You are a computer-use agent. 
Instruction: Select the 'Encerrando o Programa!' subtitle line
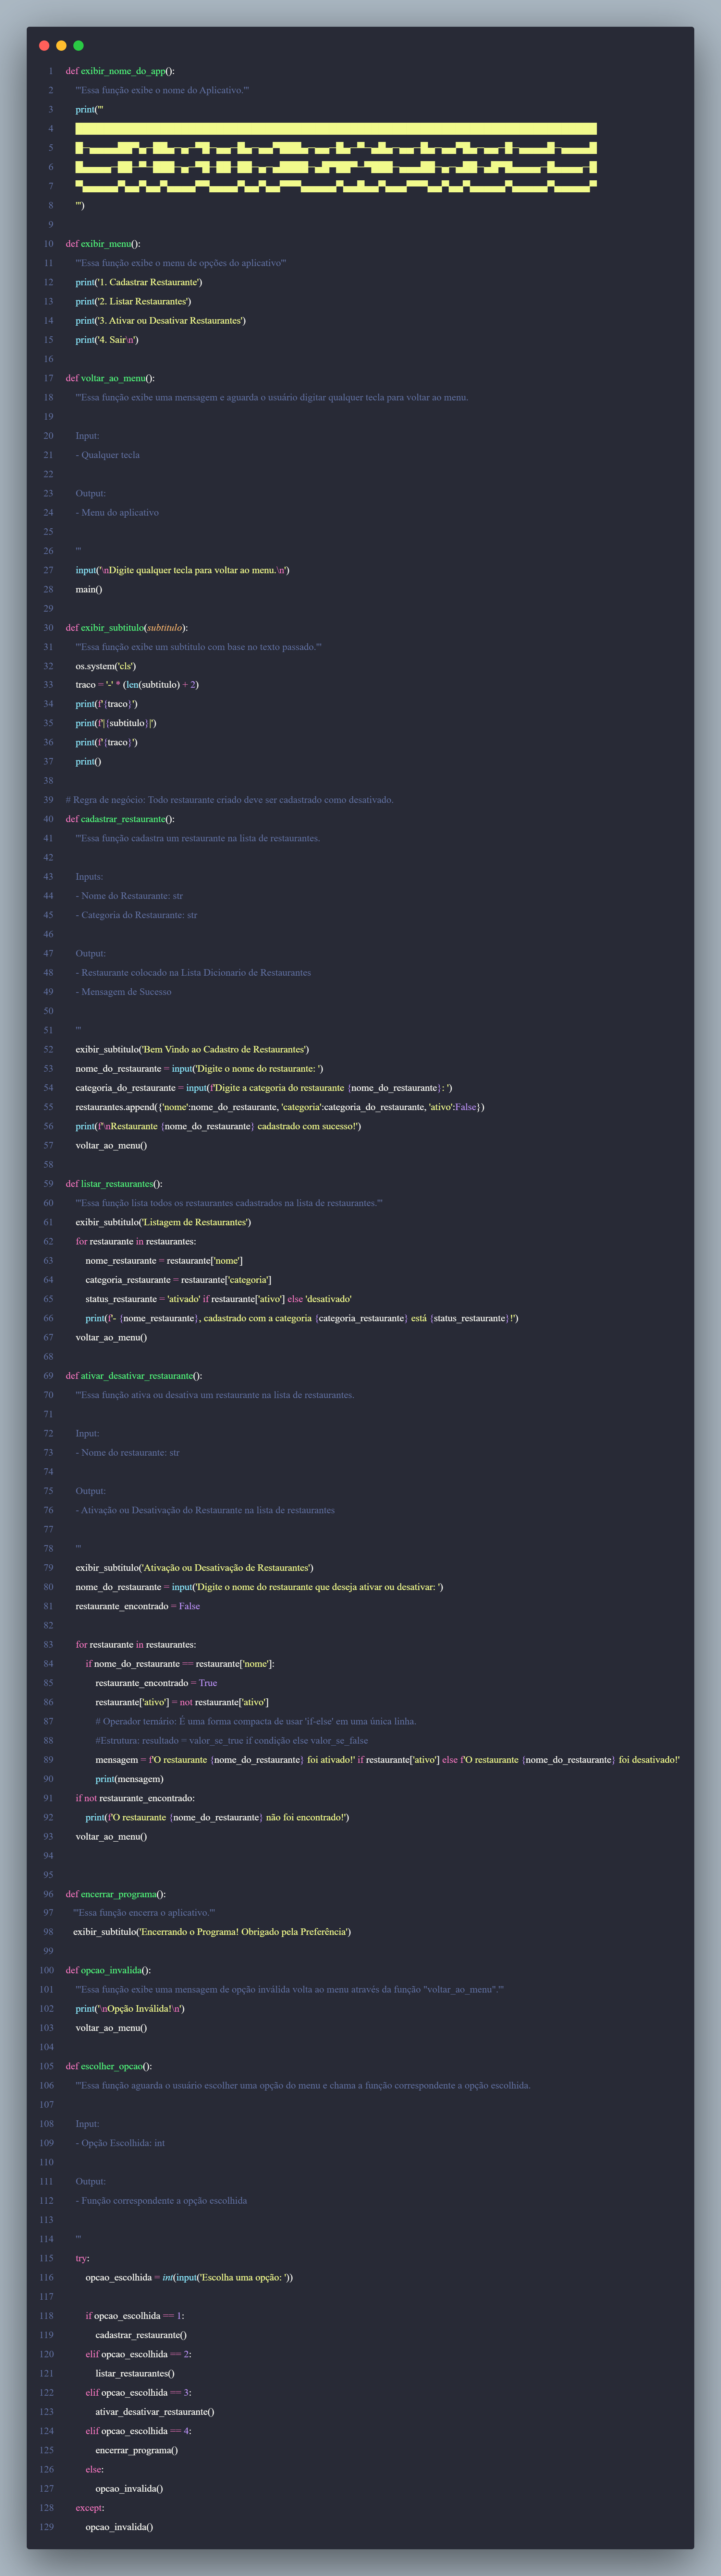212,1932
